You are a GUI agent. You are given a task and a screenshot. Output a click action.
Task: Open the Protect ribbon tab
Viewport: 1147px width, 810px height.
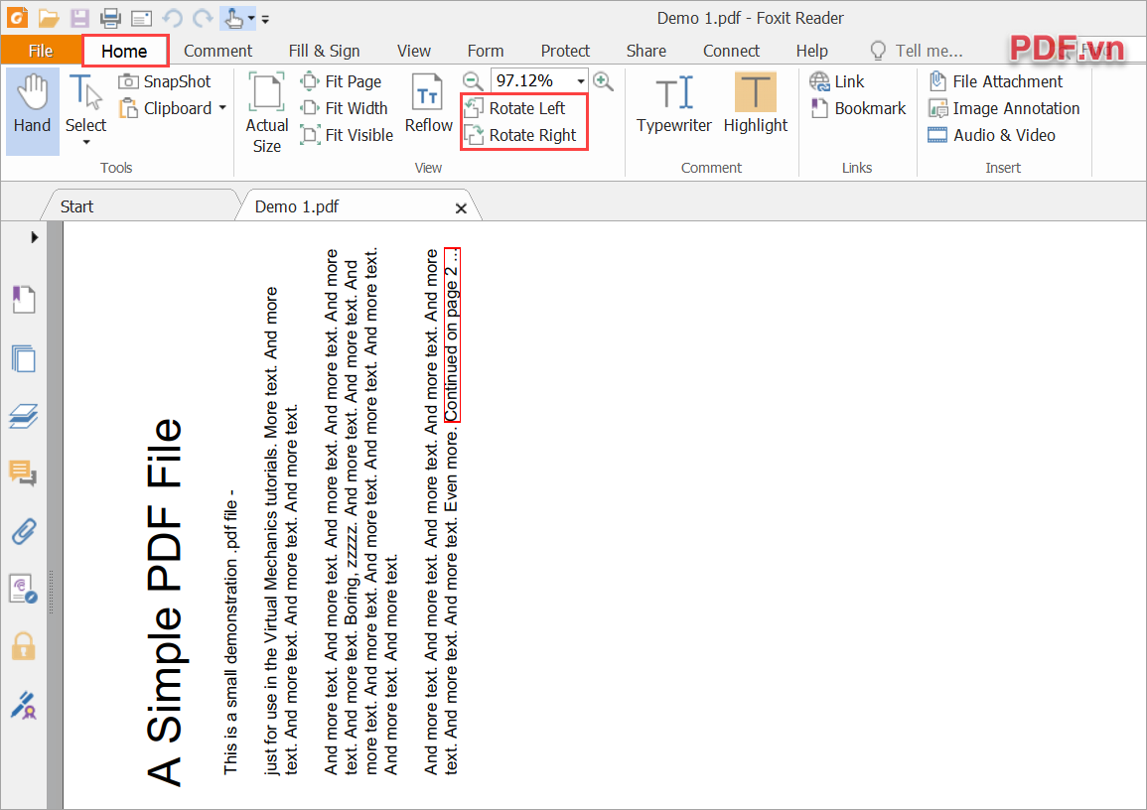coord(565,52)
